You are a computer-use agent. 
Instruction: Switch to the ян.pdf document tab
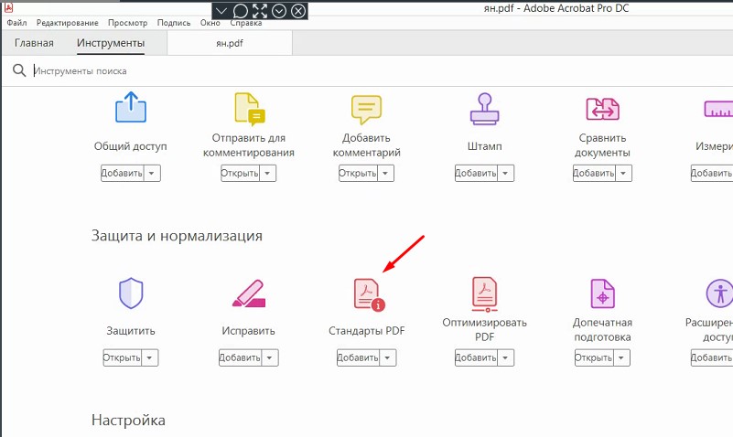pos(230,43)
